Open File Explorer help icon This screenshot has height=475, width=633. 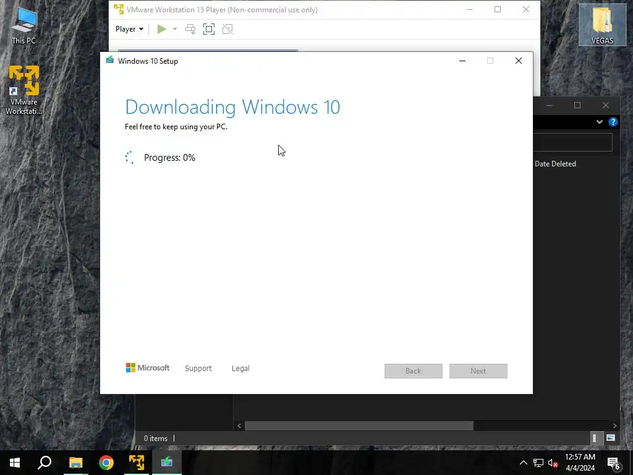coord(613,122)
